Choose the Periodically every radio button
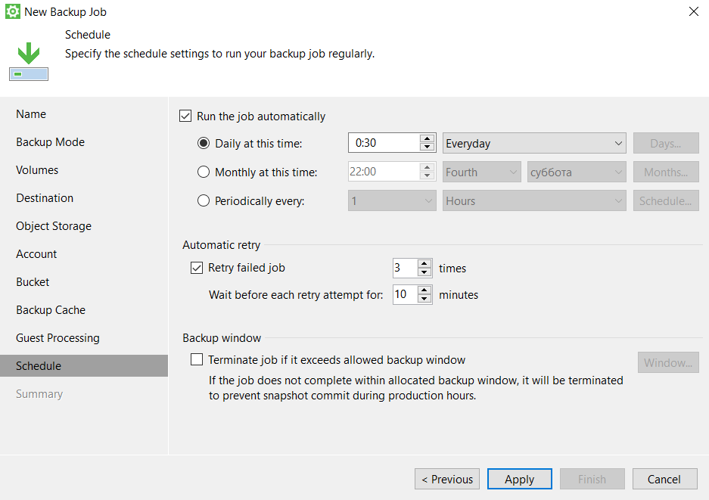709x500 pixels. 204,201
